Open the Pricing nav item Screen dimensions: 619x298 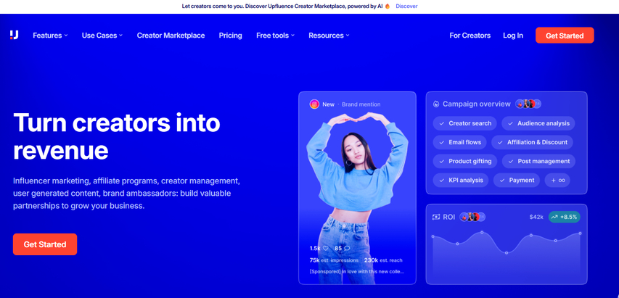click(x=231, y=36)
